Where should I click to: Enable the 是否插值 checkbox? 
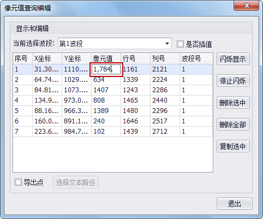pos(180,44)
